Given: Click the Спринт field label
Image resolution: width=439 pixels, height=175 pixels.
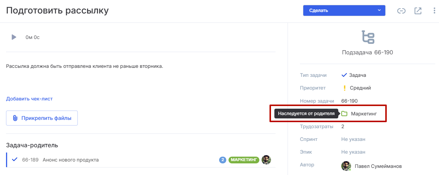Looking at the screenshot, I should pos(309,139).
